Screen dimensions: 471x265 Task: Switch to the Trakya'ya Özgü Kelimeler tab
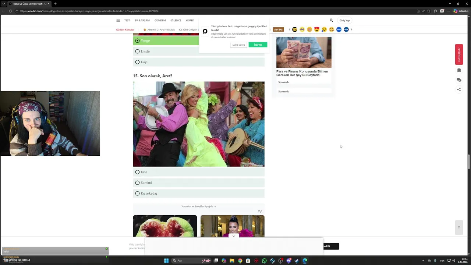tap(29, 4)
